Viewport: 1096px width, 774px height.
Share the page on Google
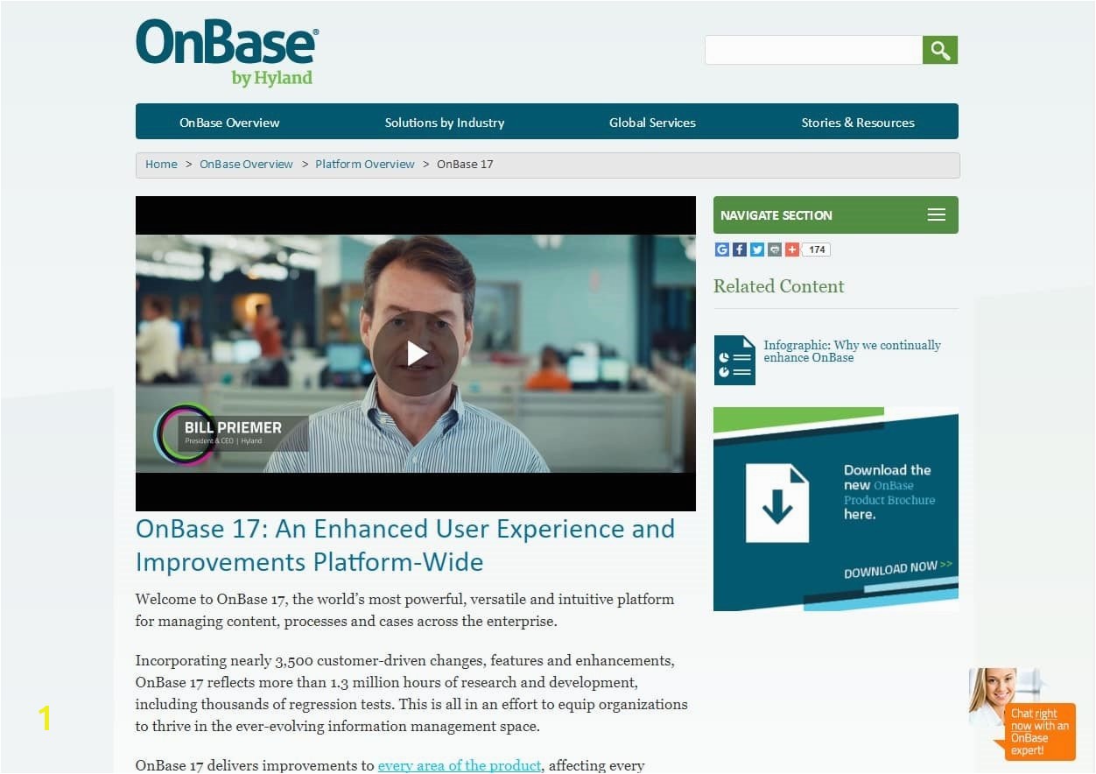click(x=722, y=250)
